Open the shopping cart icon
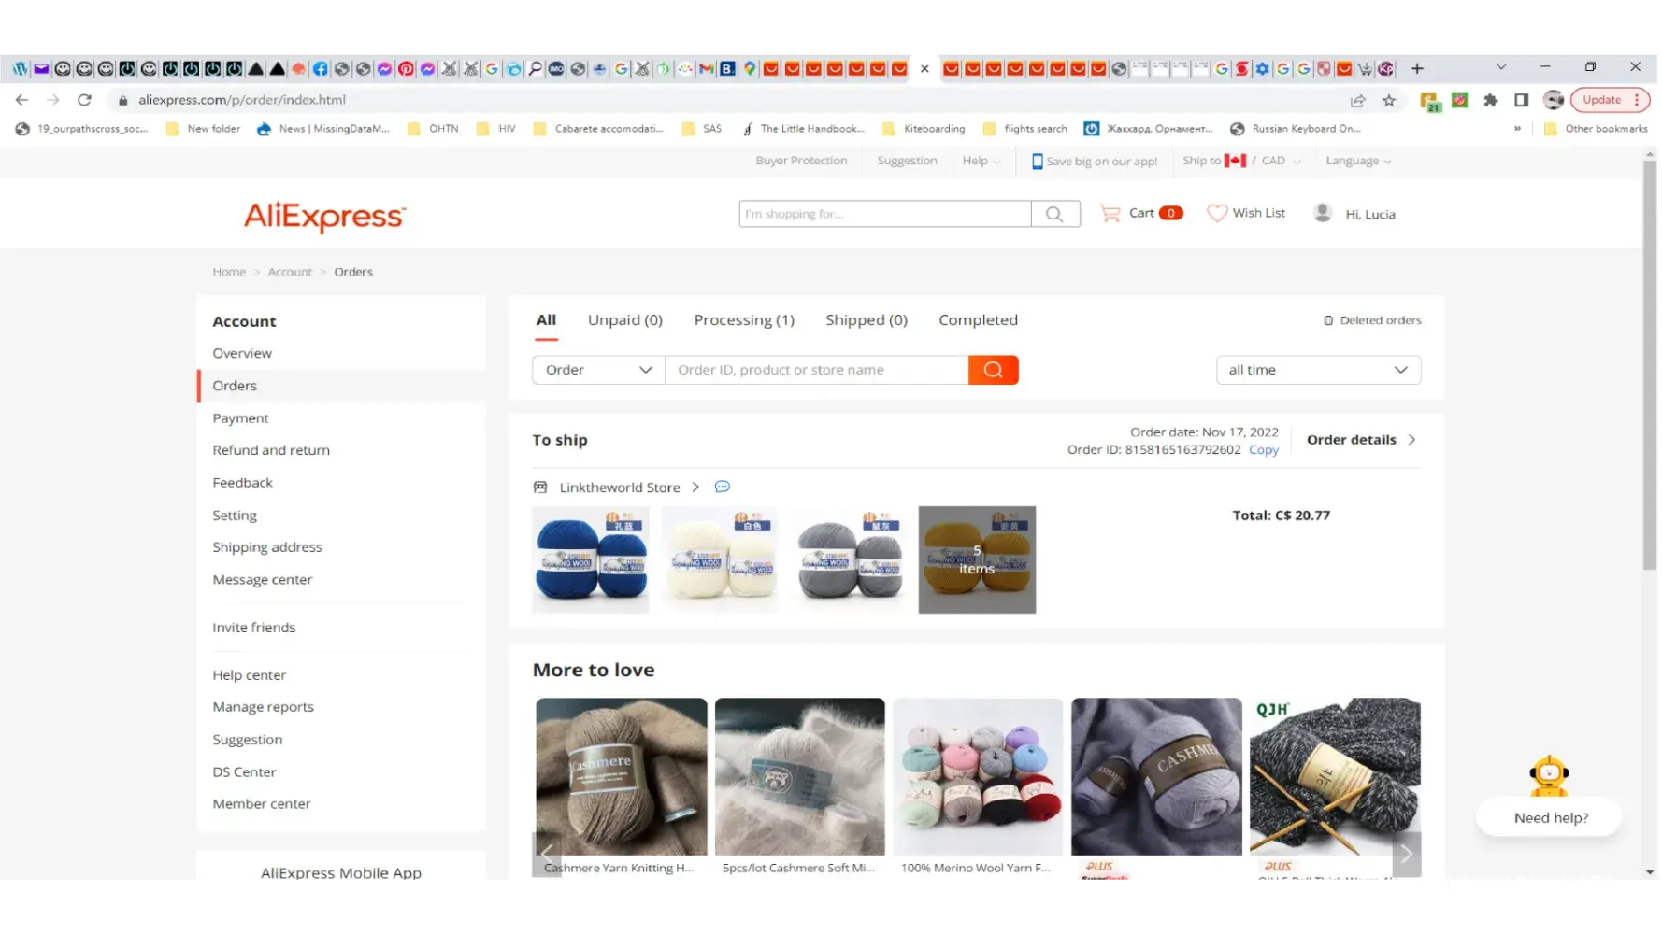The height and width of the screenshot is (934, 1662). tap(1110, 213)
